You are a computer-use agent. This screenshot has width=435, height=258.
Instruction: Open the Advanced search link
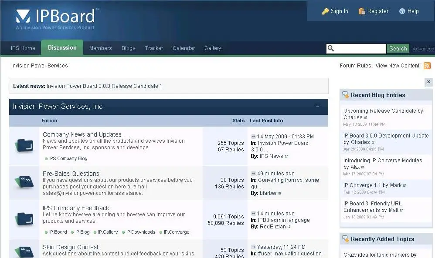point(423,49)
